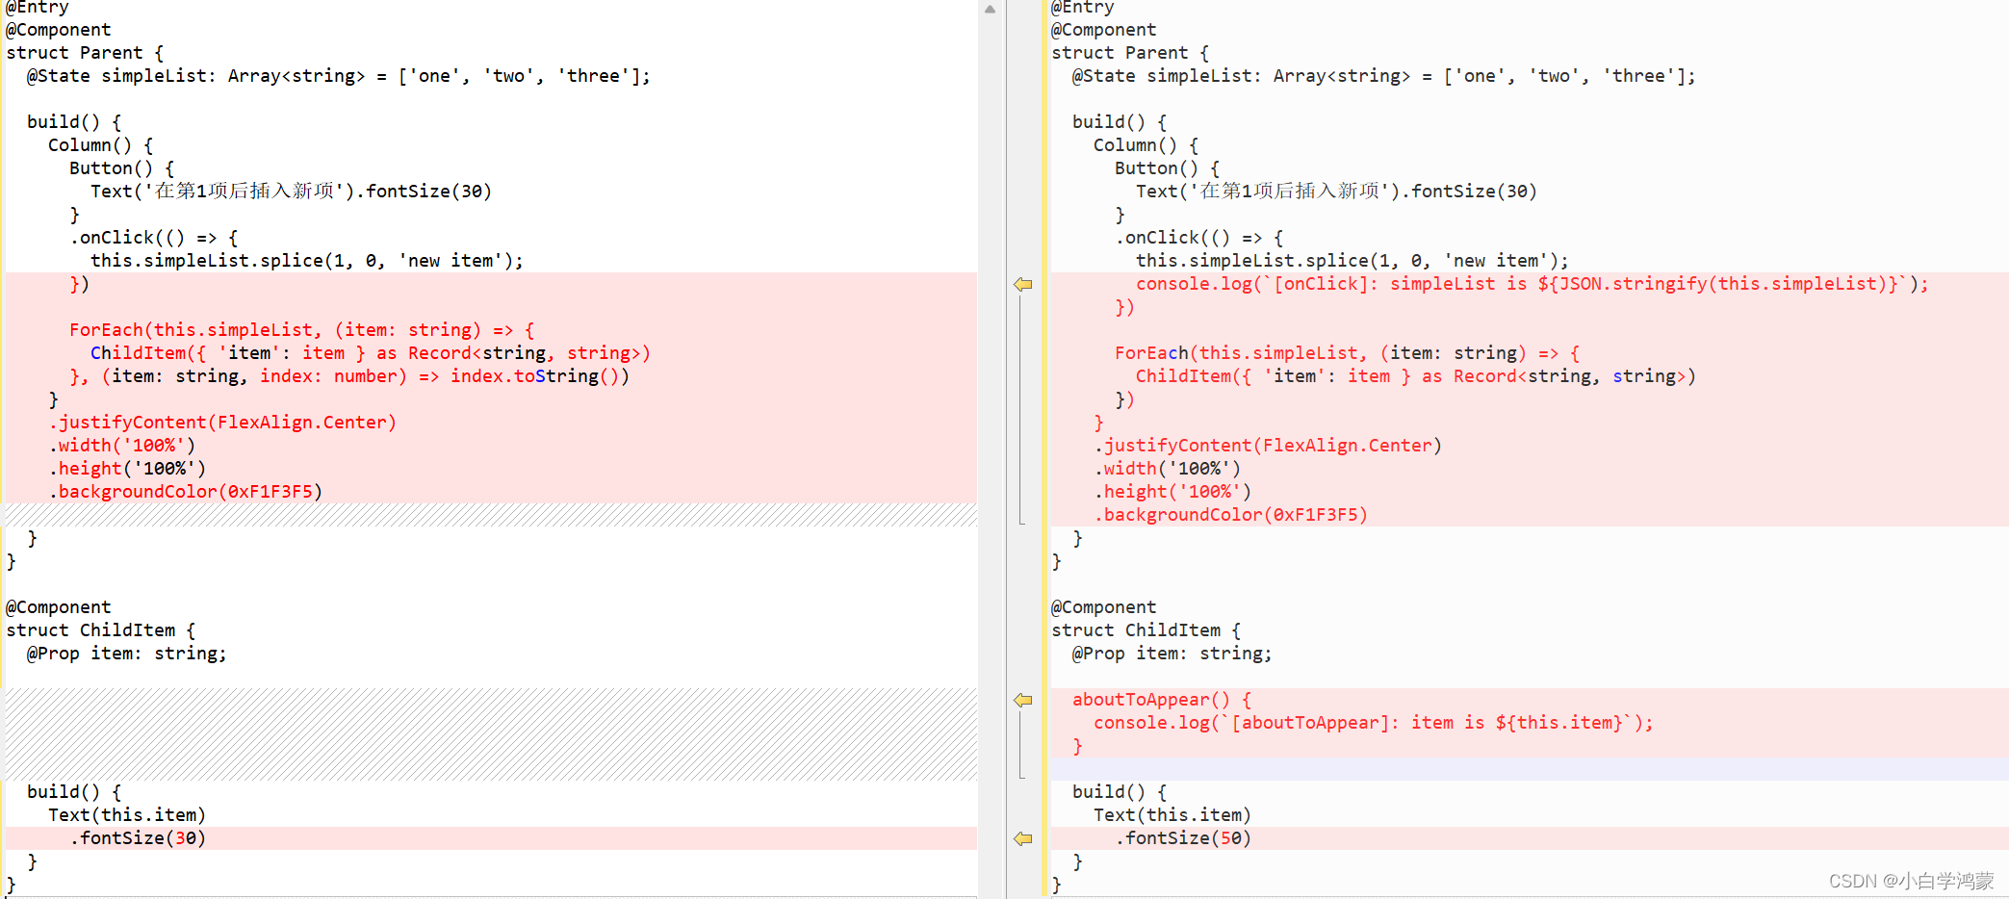Click '@Prop item: string;' in right pane
The width and height of the screenshot is (2009, 899).
tap(1172, 654)
